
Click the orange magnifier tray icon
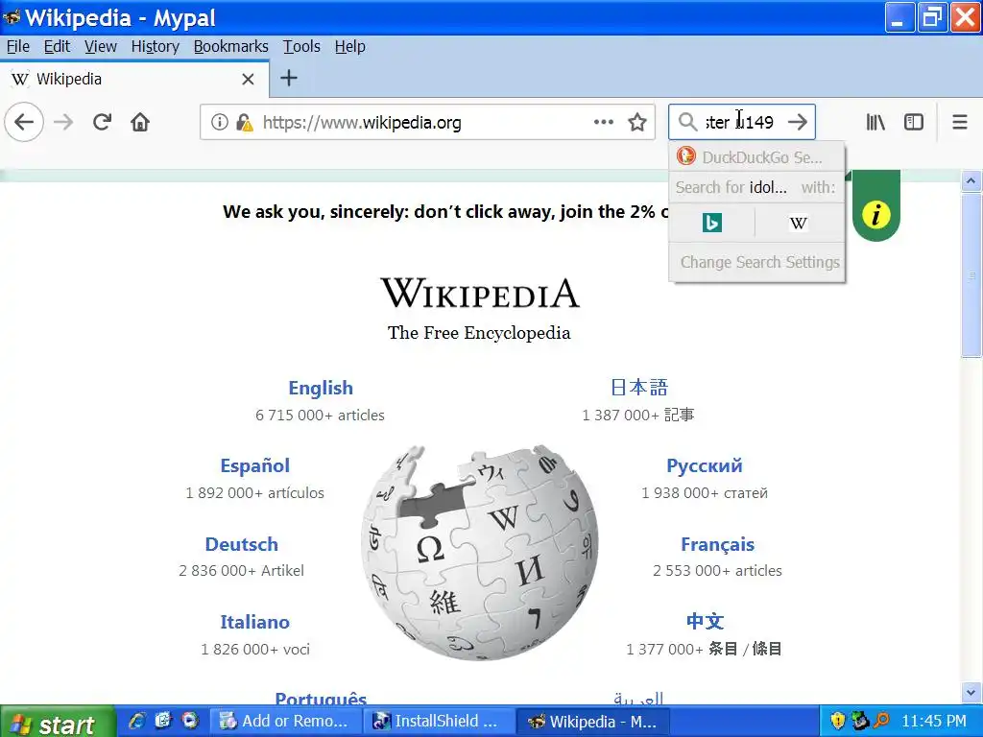[881, 721]
